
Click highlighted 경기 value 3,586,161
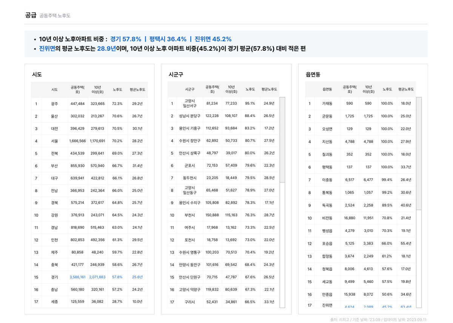77,277
